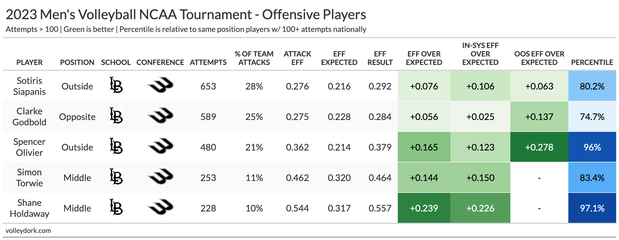
Task: Click the light blue 80.2% percentile cell
Action: click(x=592, y=86)
